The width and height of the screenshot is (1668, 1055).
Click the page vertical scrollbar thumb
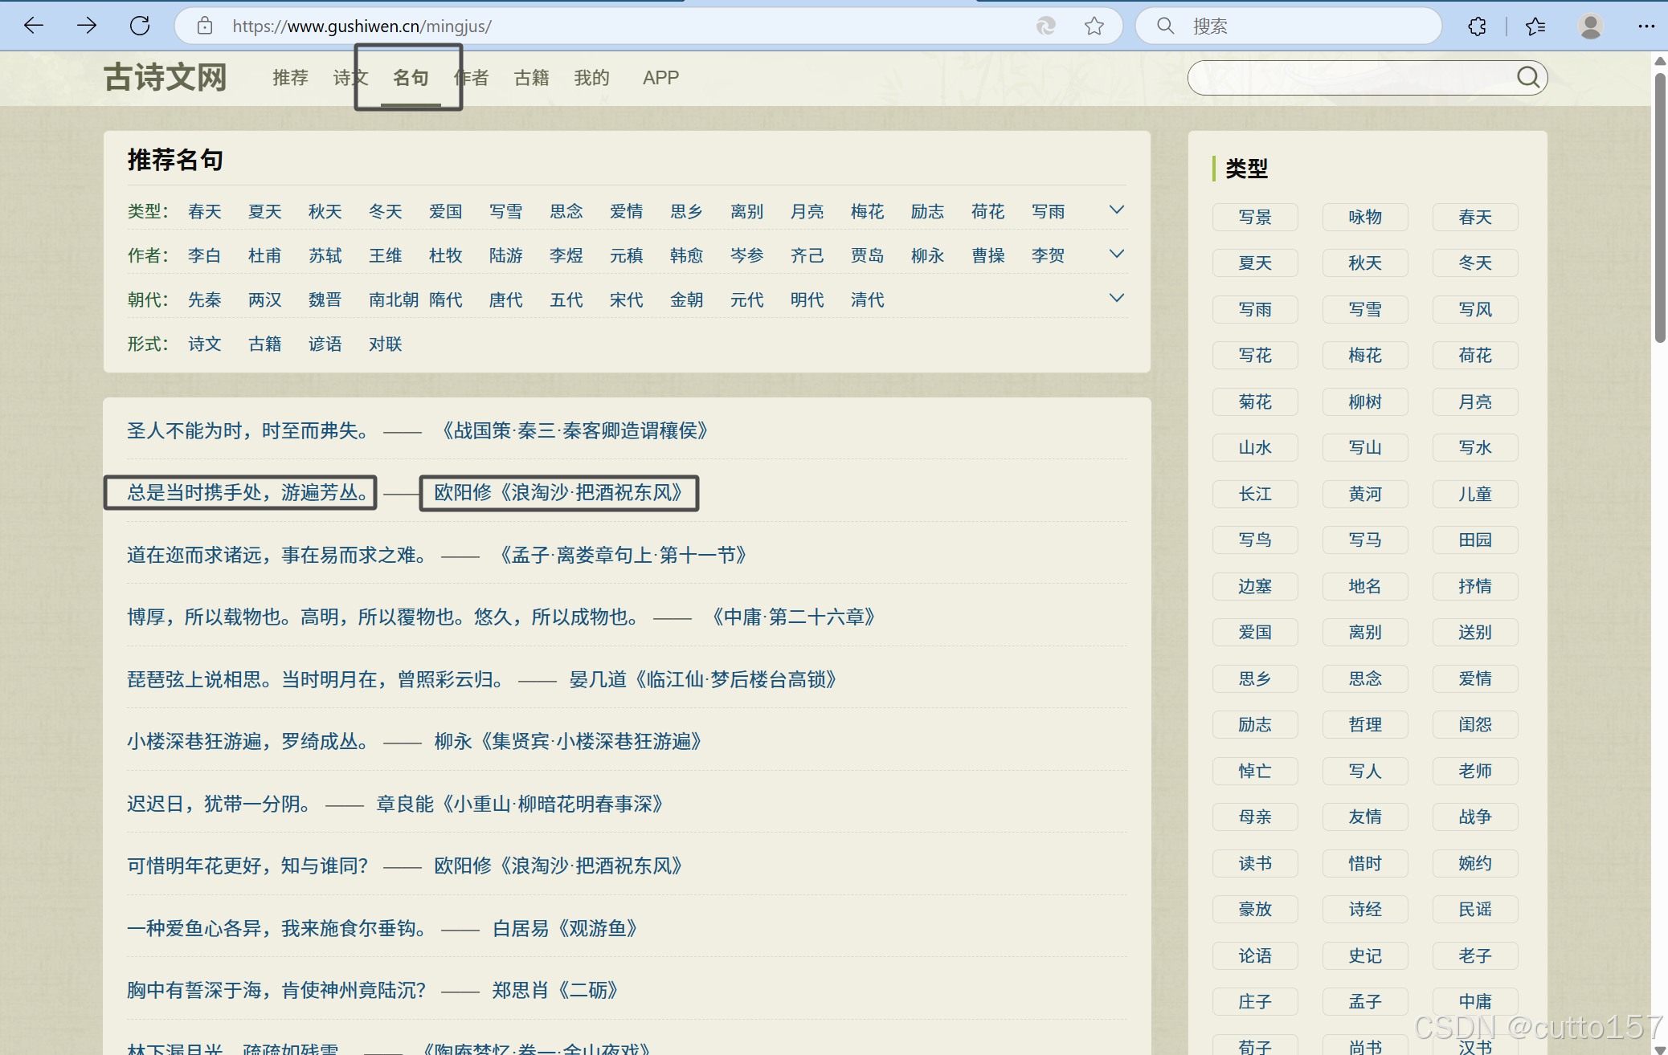[1659, 209]
